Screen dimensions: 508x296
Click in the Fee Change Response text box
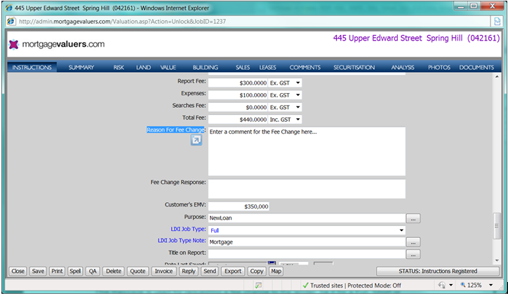pyautogui.click(x=307, y=189)
